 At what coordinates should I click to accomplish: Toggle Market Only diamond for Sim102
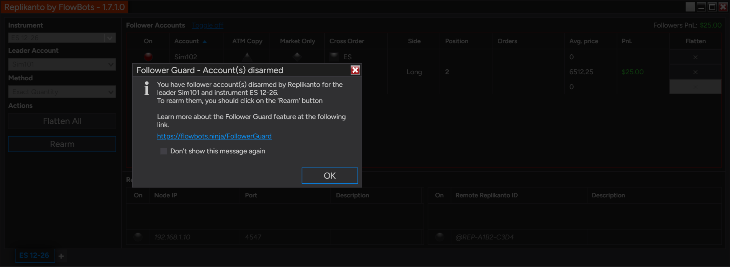coord(297,57)
